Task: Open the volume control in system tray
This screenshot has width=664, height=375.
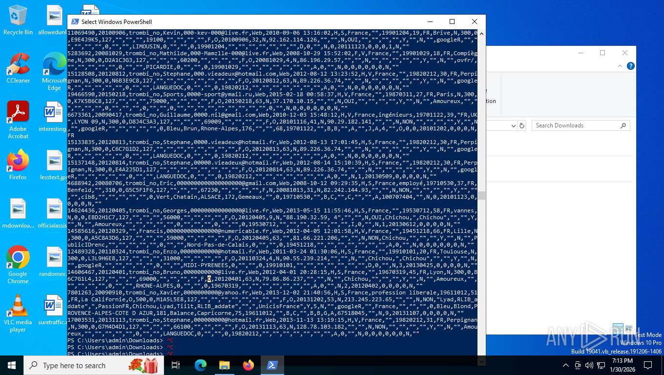Action: 589,365
